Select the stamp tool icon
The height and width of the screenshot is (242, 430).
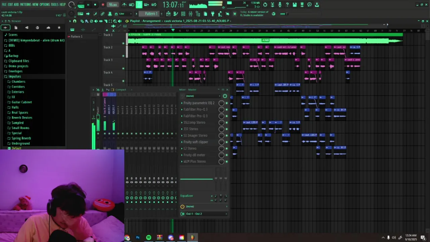(x=110, y=14)
